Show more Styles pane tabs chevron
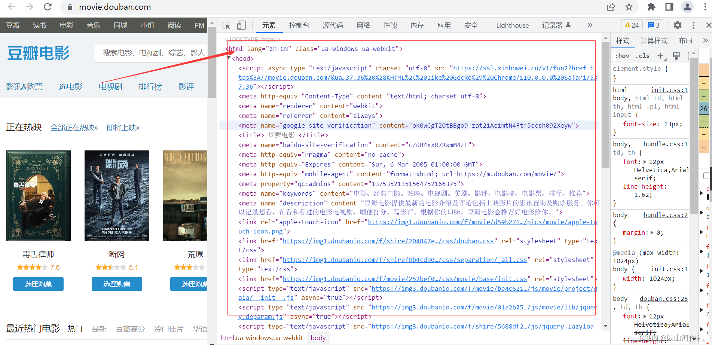712x345 pixels. coord(705,40)
